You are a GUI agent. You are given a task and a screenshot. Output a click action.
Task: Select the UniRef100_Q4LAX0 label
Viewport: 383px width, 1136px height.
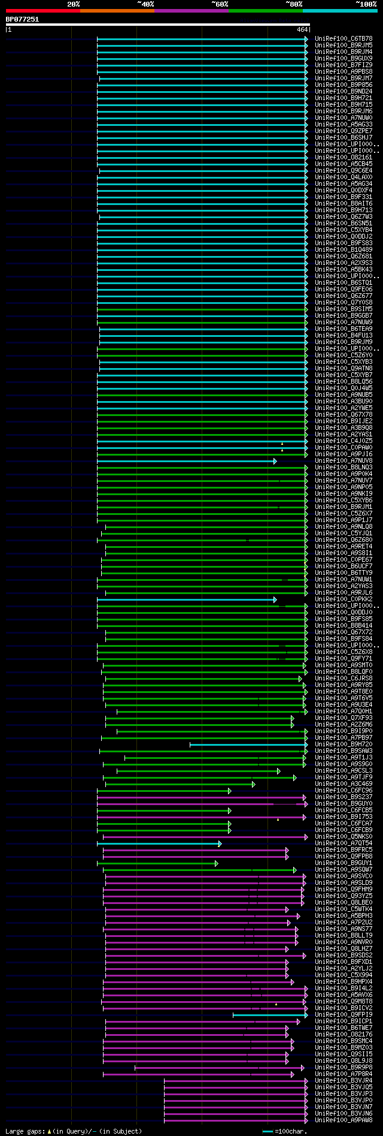[x=344, y=177]
